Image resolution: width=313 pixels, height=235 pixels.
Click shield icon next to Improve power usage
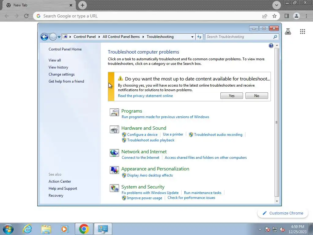(x=124, y=198)
